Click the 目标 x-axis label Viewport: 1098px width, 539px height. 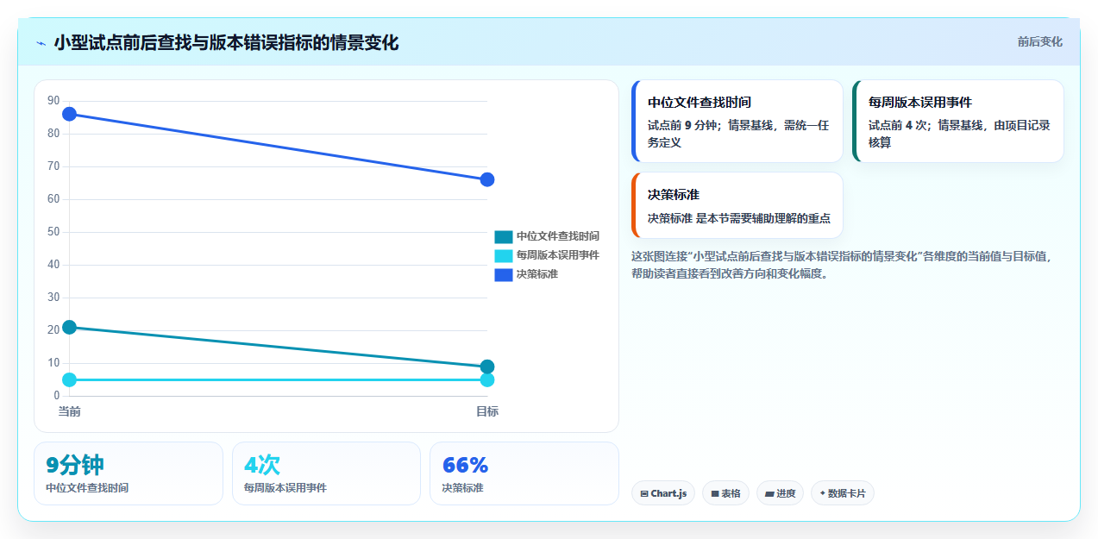487,411
